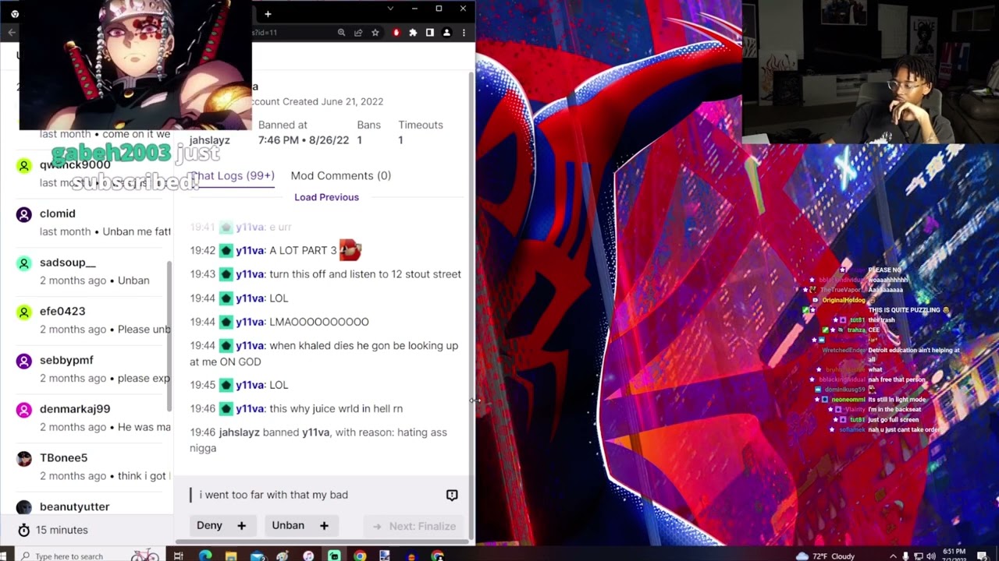The image size is (999, 561).
Task: Open iTunes from the taskbar
Action: point(308,556)
